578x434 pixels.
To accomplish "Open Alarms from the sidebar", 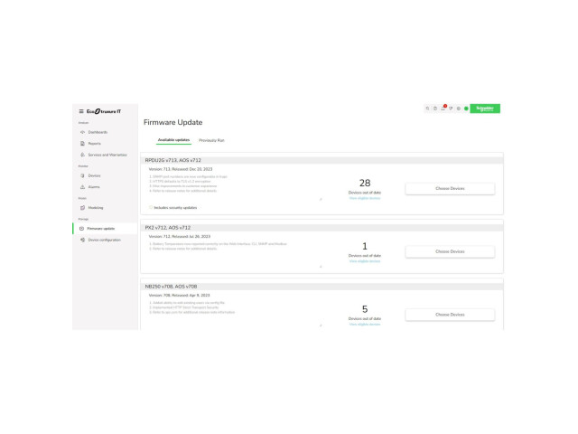I will click(94, 187).
